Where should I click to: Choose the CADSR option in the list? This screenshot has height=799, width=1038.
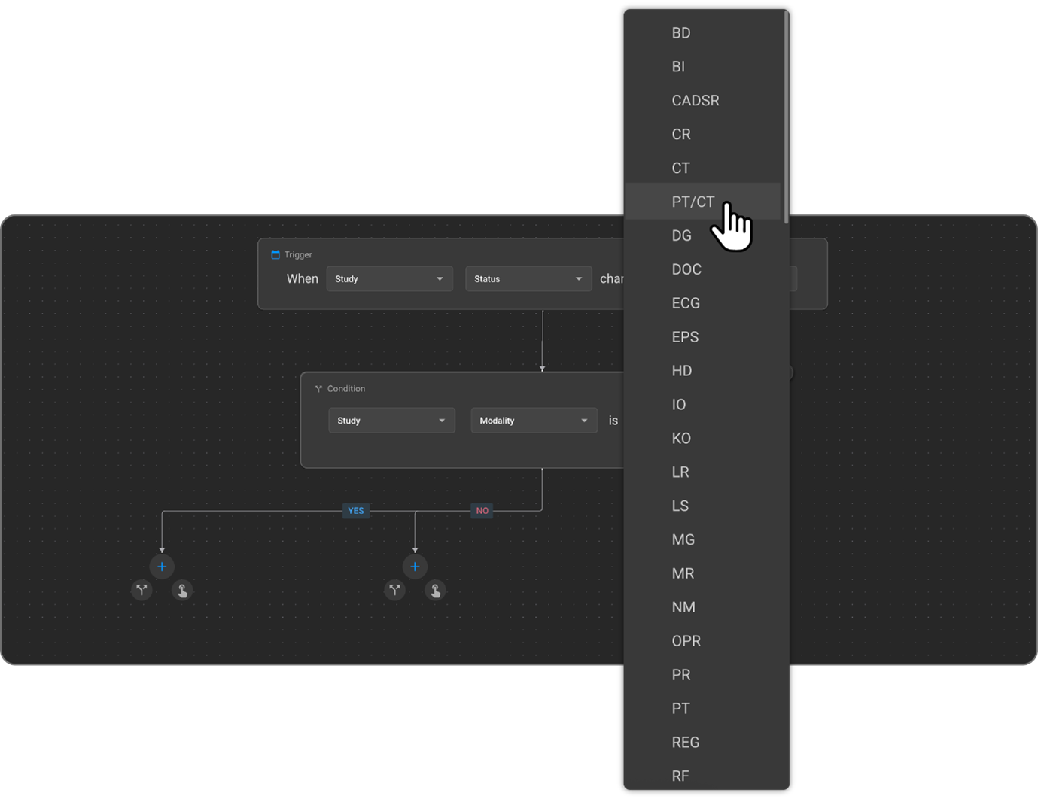(695, 100)
